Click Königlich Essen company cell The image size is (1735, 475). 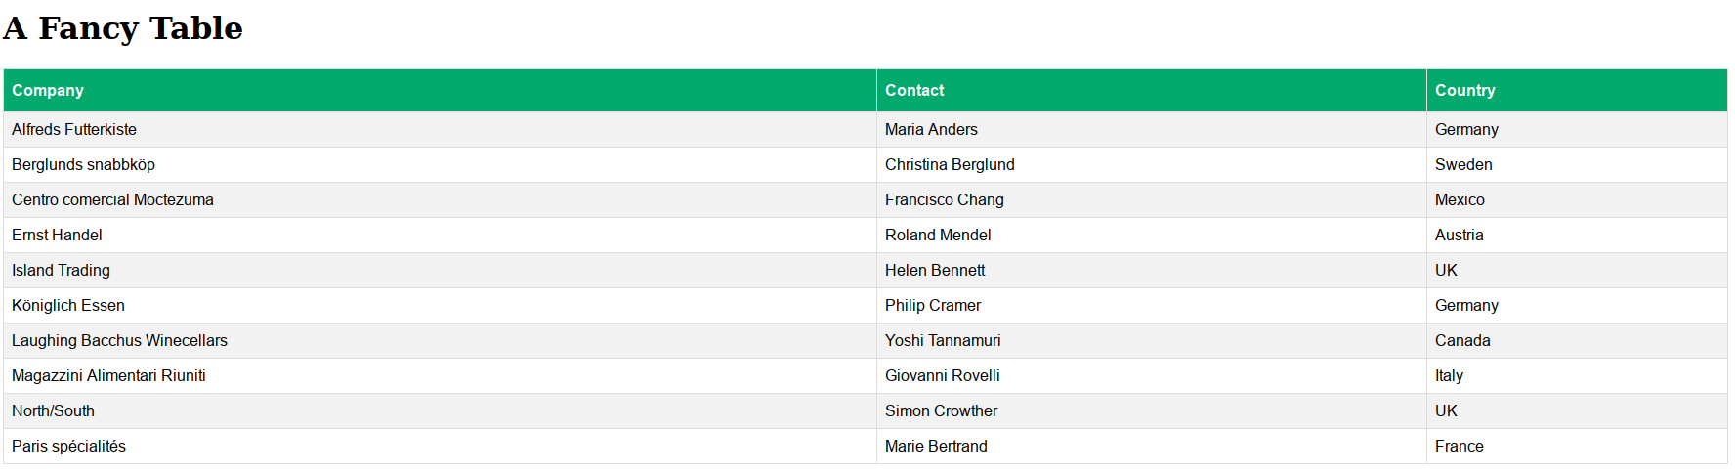pyautogui.click(x=68, y=305)
